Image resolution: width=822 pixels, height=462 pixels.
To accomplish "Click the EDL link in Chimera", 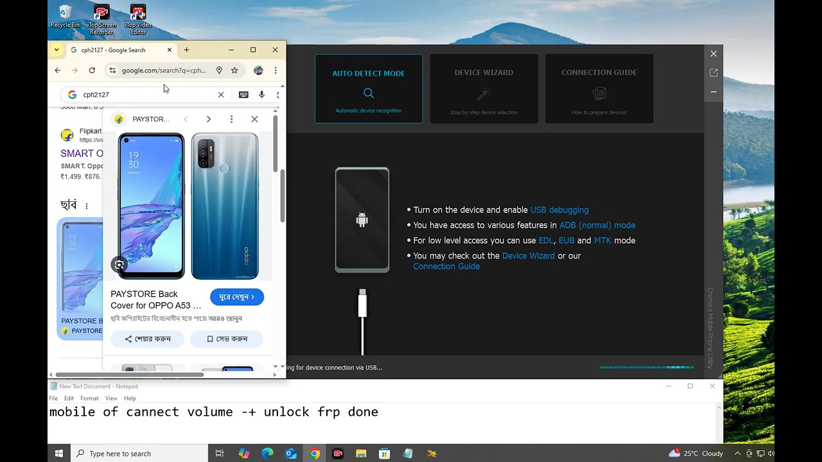I will (x=546, y=241).
